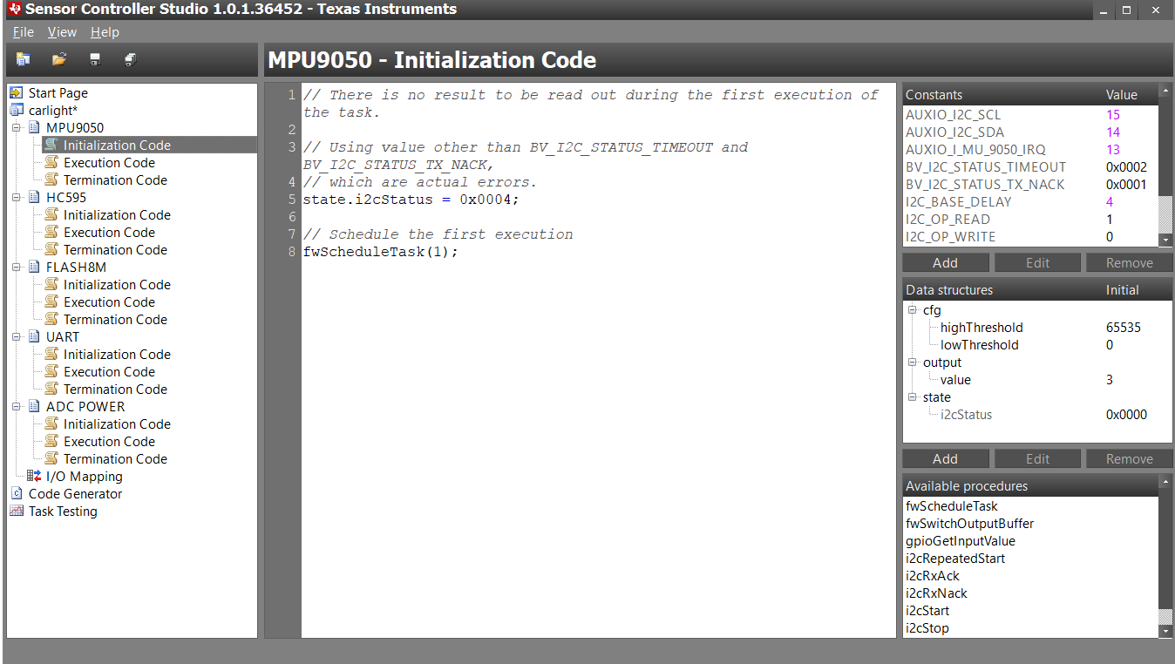Click the I/O Mapping icon
This screenshot has height=664, width=1175.
pos(34,477)
